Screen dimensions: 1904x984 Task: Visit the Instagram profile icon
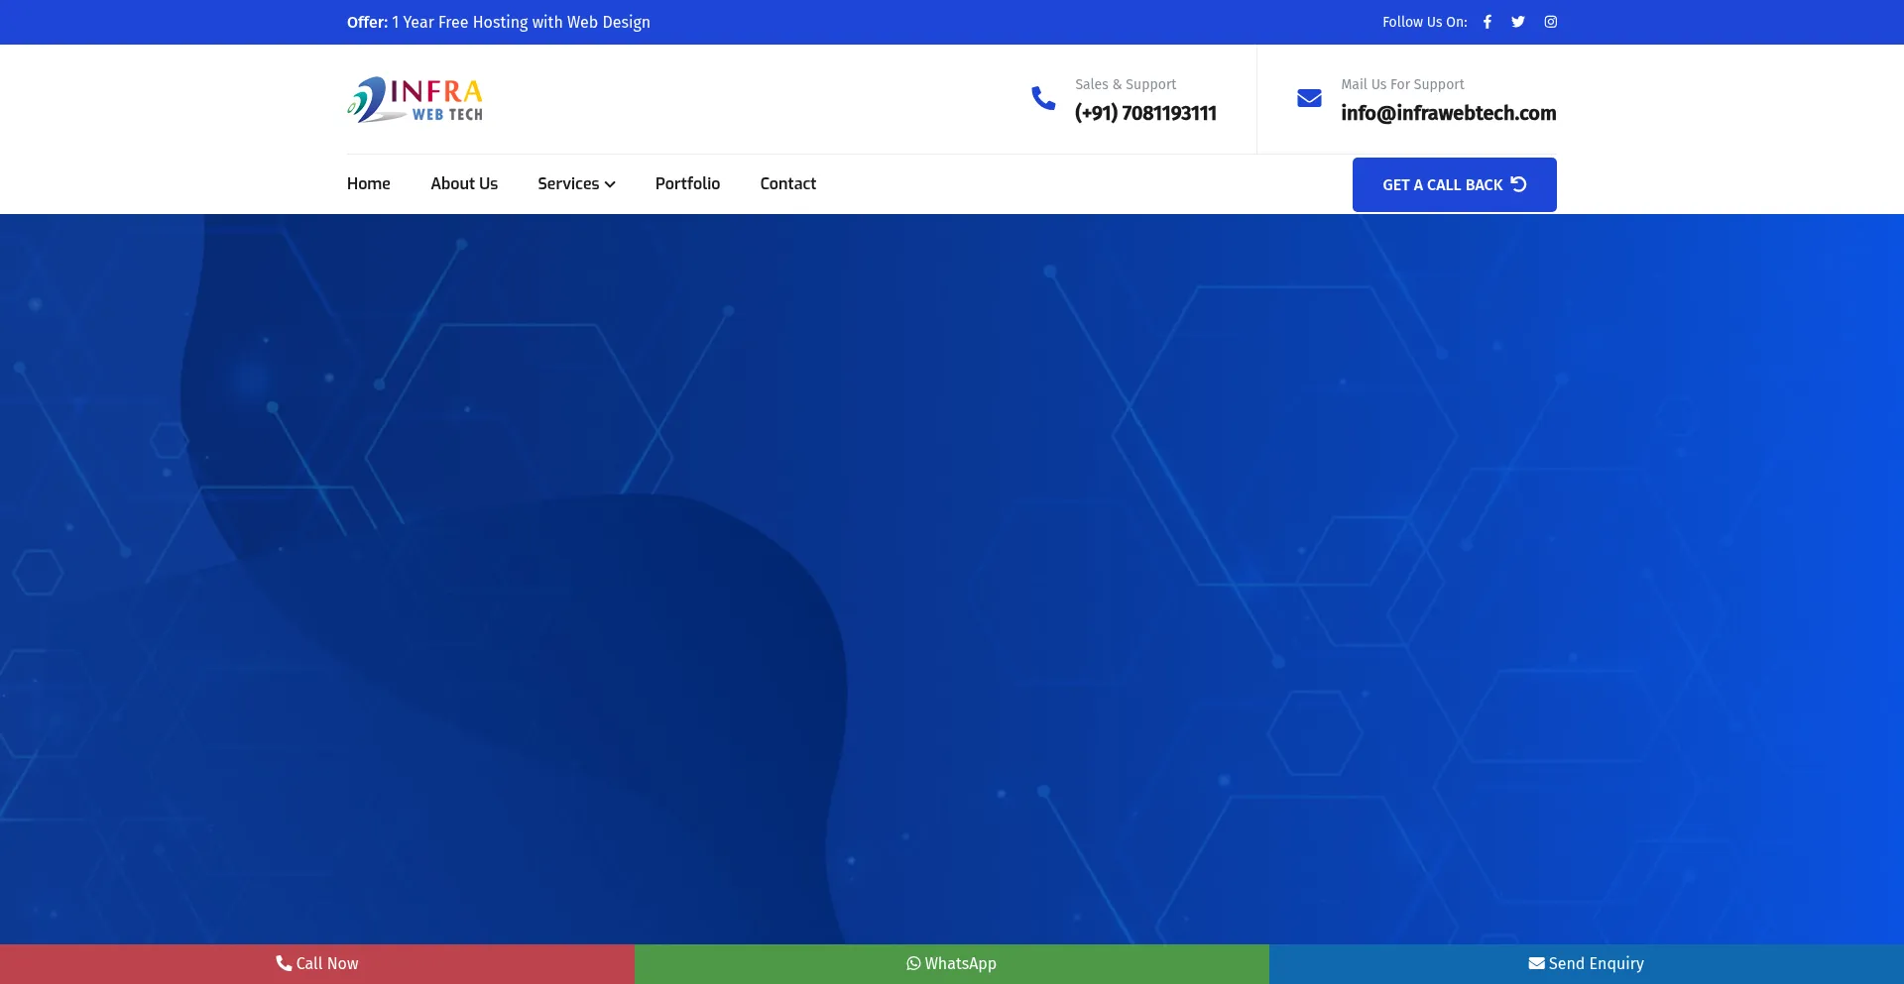(x=1550, y=22)
